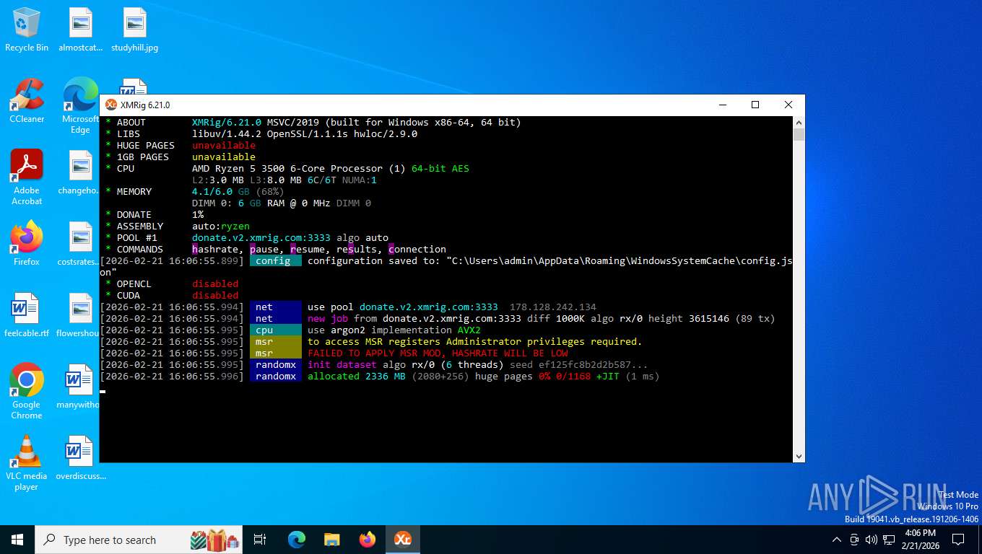Screen dimensions: 982x554
Task: Click the HUGE PAGES 'unavailable' text
Action: [x=224, y=145]
